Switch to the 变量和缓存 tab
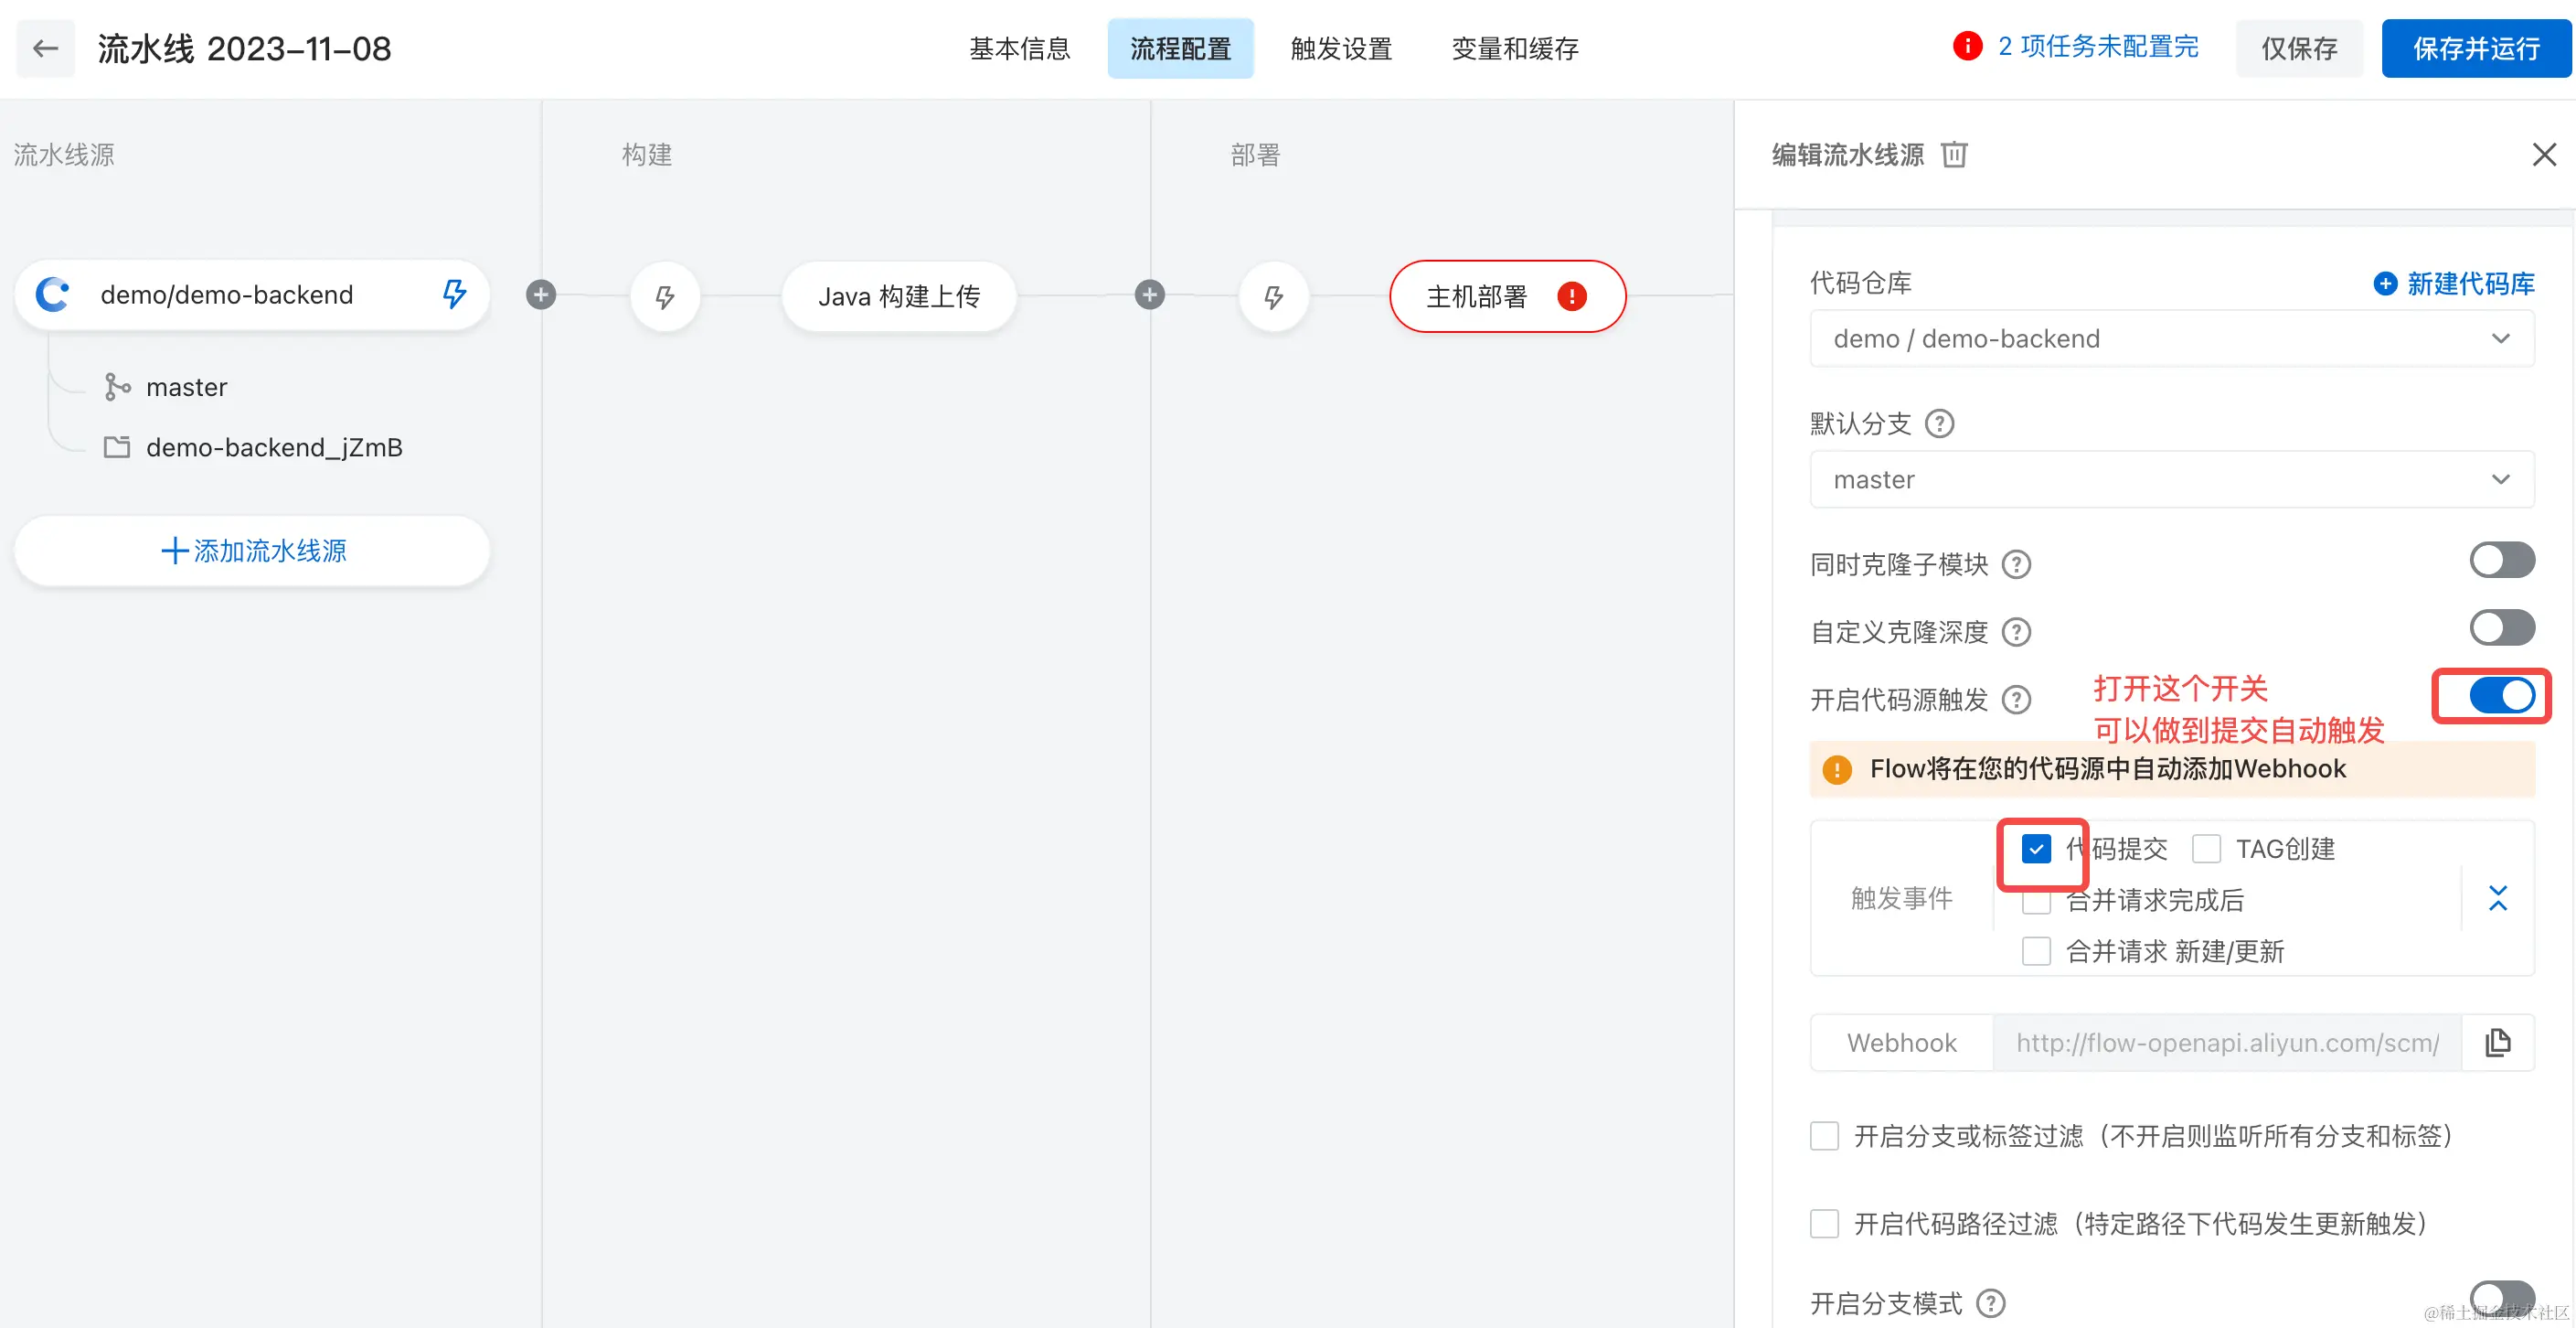The width and height of the screenshot is (2576, 1328). point(1515,48)
